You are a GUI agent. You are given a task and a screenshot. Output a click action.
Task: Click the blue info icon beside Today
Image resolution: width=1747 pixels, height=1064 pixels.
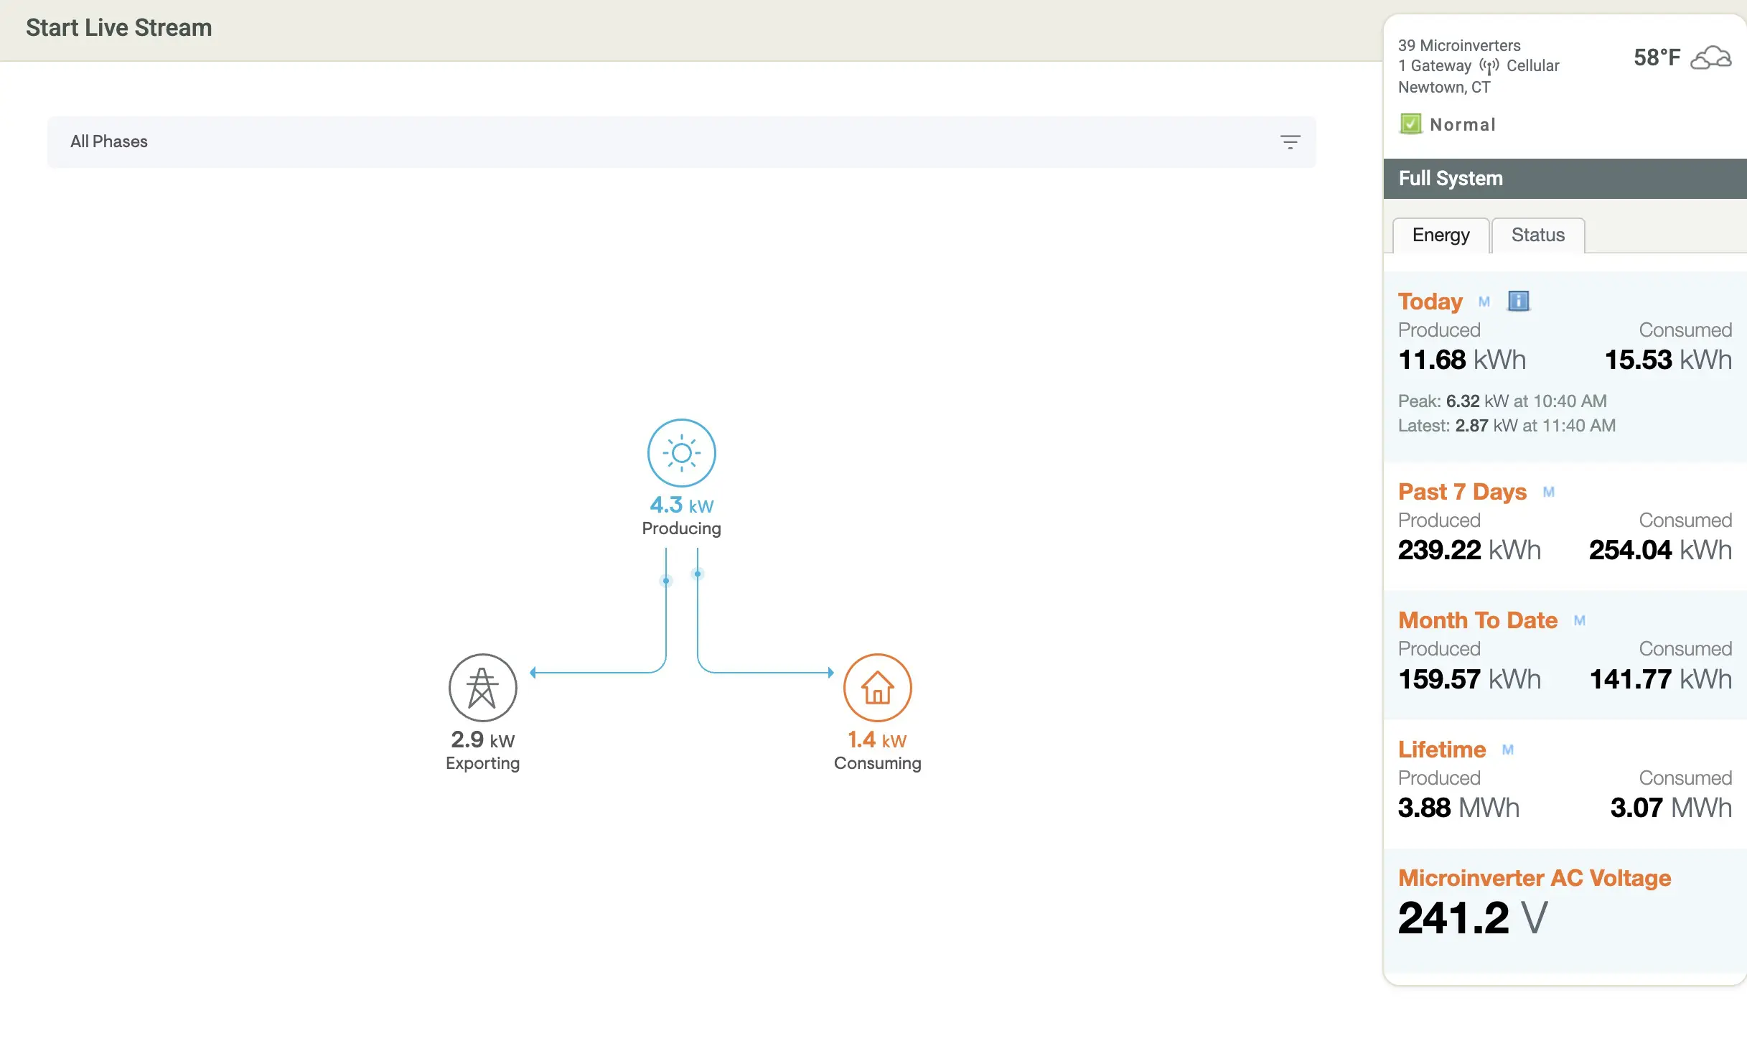(x=1518, y=301)
